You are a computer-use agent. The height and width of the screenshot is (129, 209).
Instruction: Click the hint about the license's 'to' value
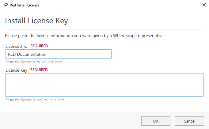point(34,62)
